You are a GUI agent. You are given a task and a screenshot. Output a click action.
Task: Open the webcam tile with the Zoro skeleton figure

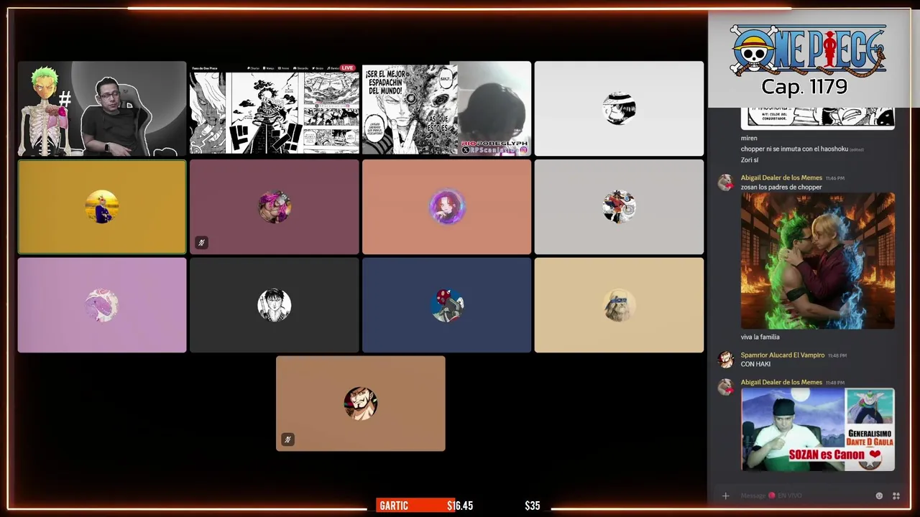tap(102, 108)
